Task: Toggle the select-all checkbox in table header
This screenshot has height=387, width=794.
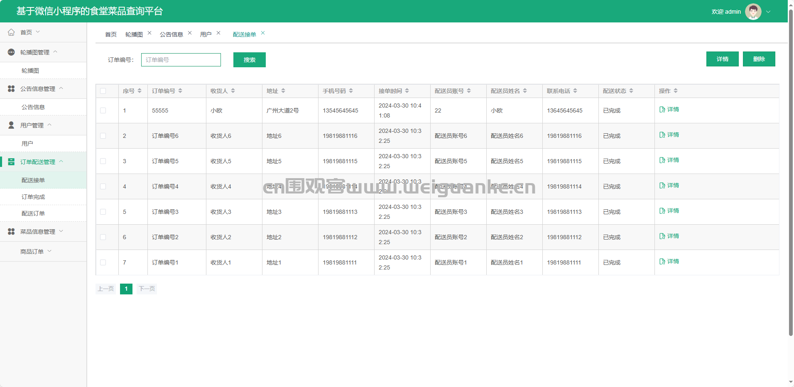Action: coord(103,91)
